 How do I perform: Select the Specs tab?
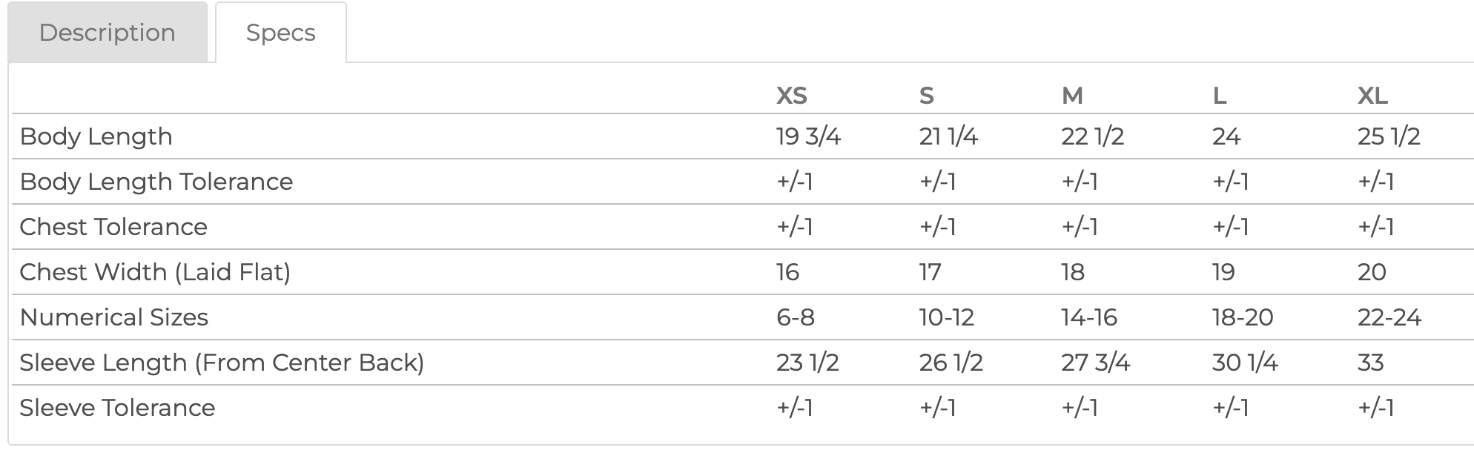[280, 33]
